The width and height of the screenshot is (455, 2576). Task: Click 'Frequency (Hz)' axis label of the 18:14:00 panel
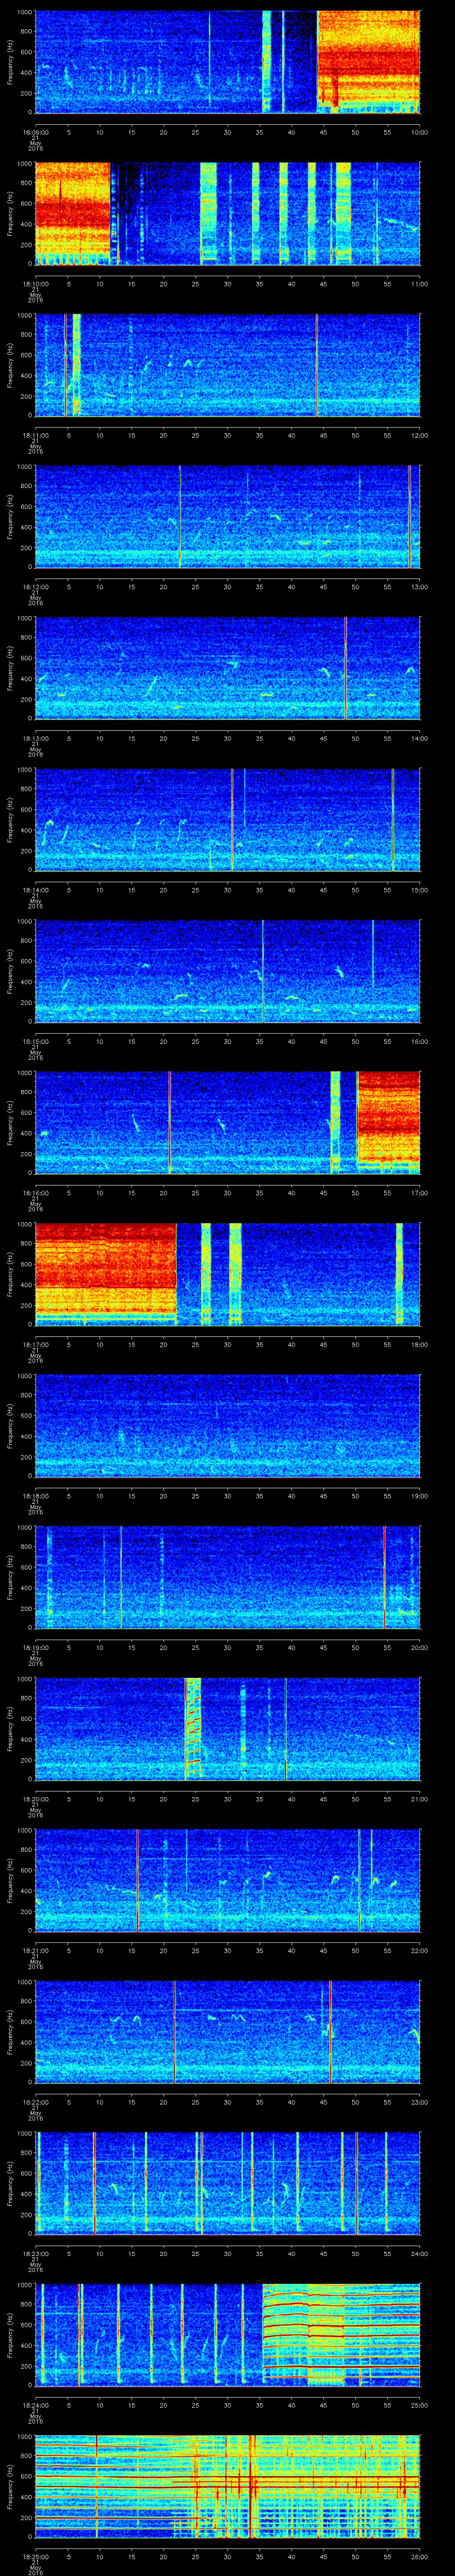point(10,820)
